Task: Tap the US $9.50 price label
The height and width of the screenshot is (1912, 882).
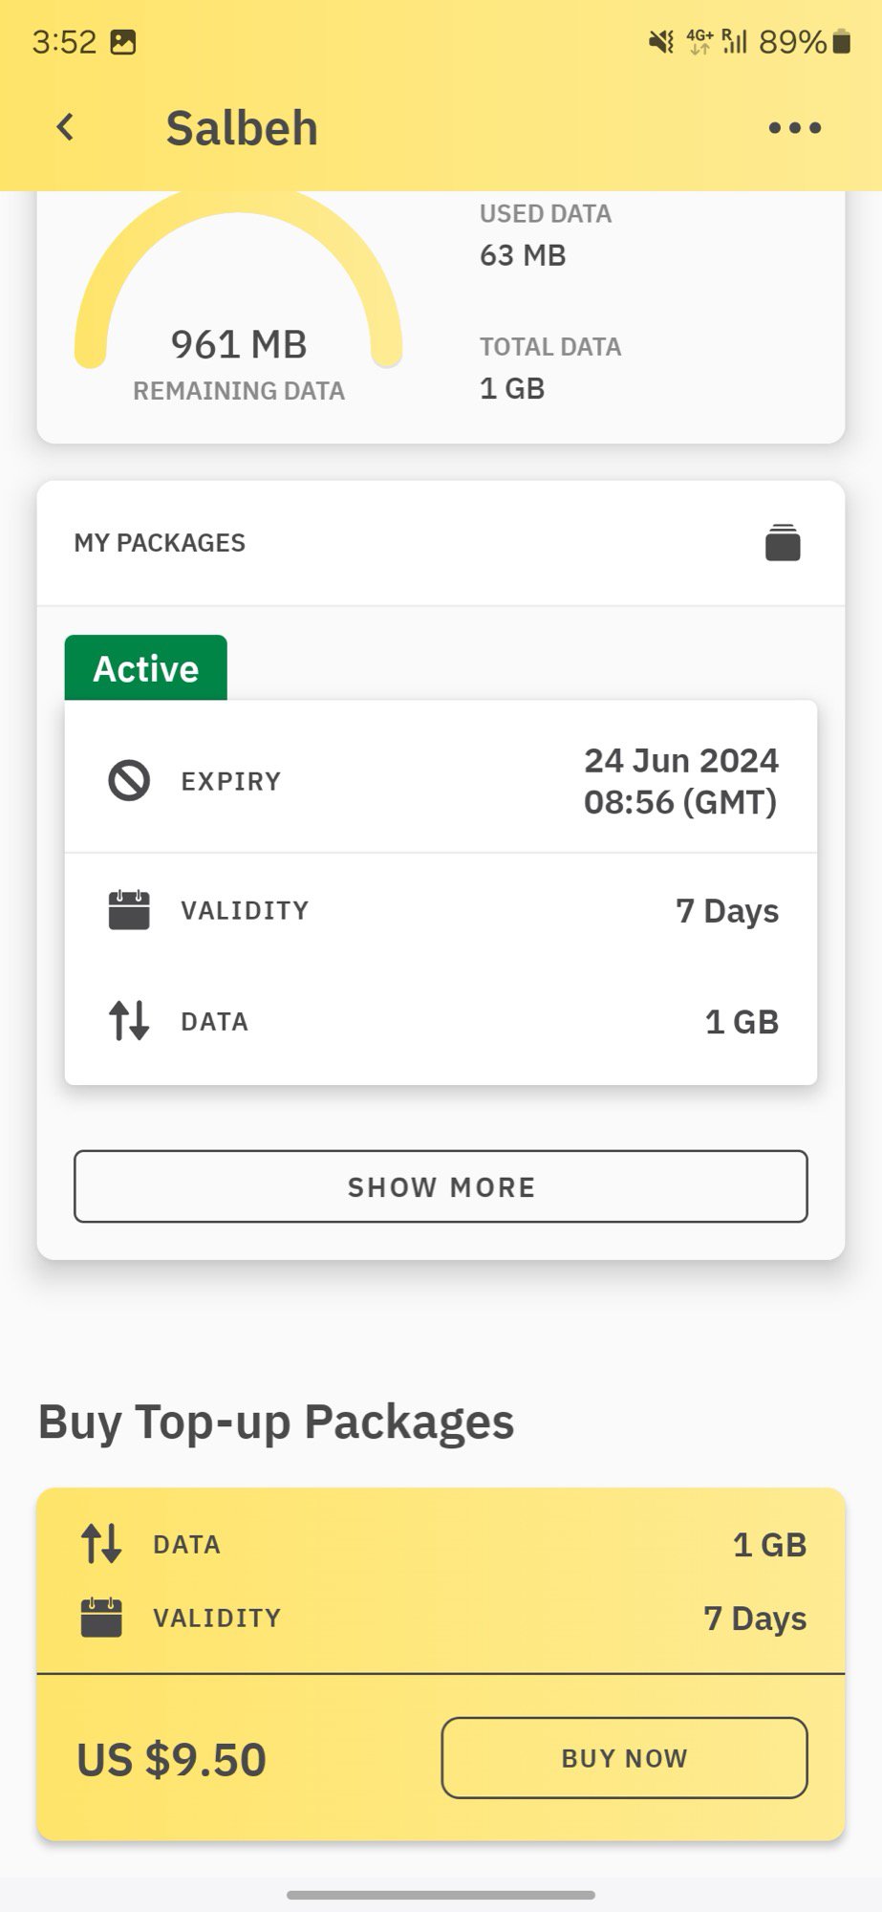Action: click(172, 1758)
